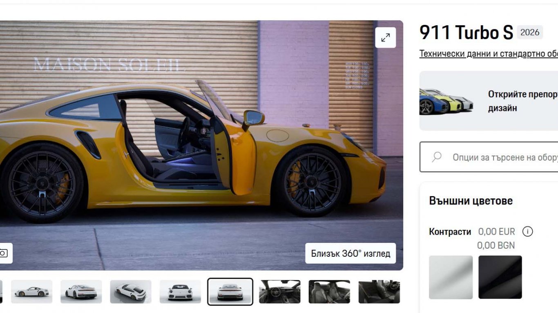Click the three-car image in the recommended design card

coord(446,101)
